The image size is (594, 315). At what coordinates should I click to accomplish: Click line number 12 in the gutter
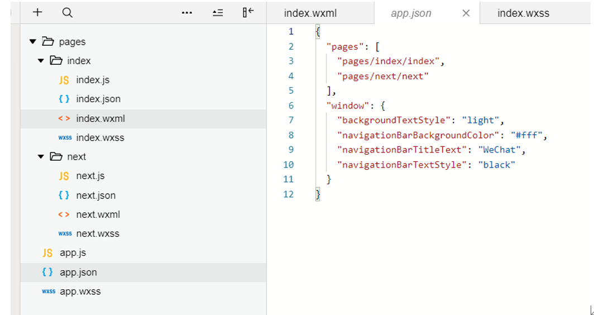pyautogui.click(x=288, y=194)
